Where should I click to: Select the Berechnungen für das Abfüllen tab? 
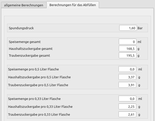[73, 5]
